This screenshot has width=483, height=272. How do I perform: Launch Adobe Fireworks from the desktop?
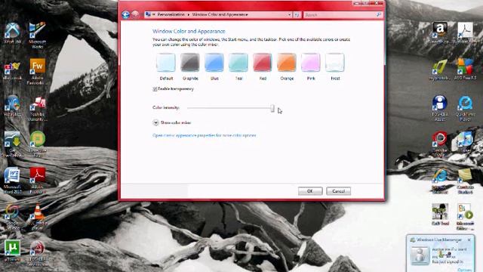click(37, 72)
